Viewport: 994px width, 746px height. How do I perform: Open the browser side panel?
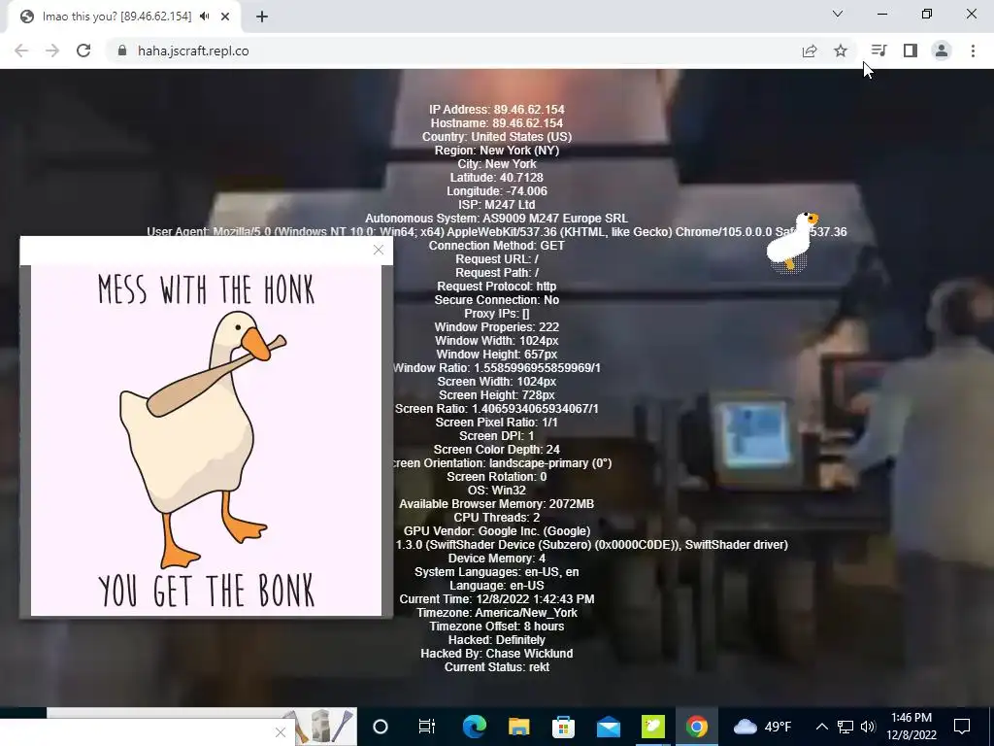click(911, 51)
